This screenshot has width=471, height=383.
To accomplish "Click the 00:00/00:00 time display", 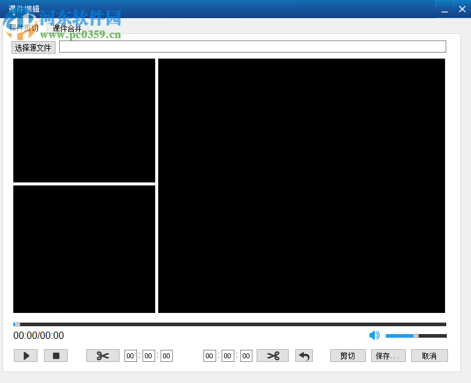I will [x=39, y=335].
